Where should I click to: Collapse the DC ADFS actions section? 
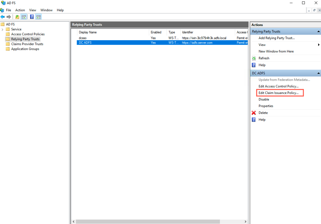pyautogui.click(x=318, y=73)
